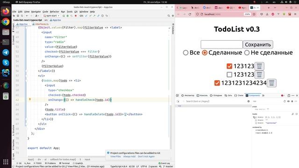This screenshot has height=168, width=299.
Task: Select the Не сделанные filter radio button
Action: click(247, 53)
